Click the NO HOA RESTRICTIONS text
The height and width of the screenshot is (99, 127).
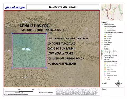pos(62,63)
